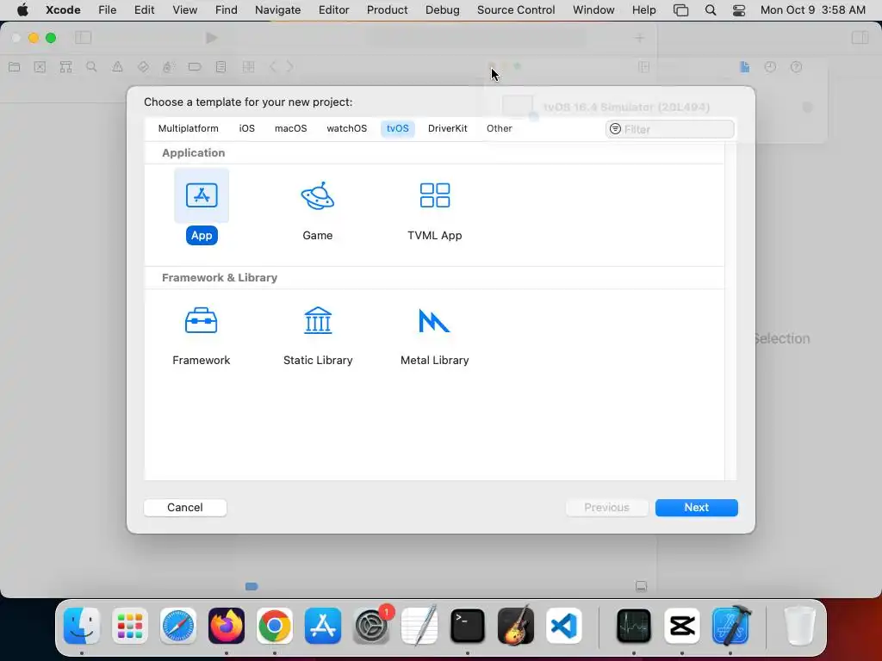882x661 pixels.
Task: Click the plus Library button in toolbar
Action: 639,38
